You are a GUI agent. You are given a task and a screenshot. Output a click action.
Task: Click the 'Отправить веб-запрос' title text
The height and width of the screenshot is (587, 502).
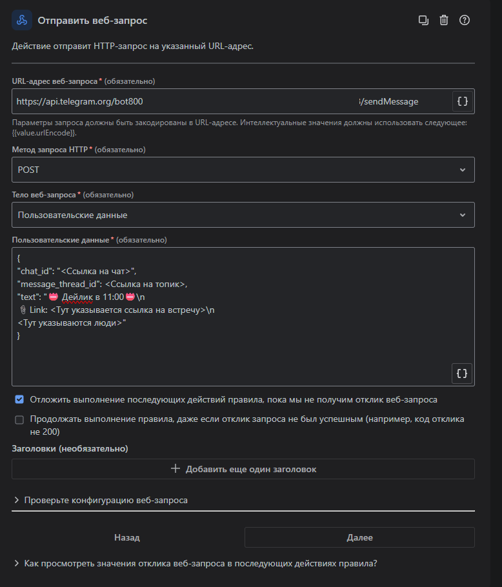pyautogui.click(x=92, y=21)
